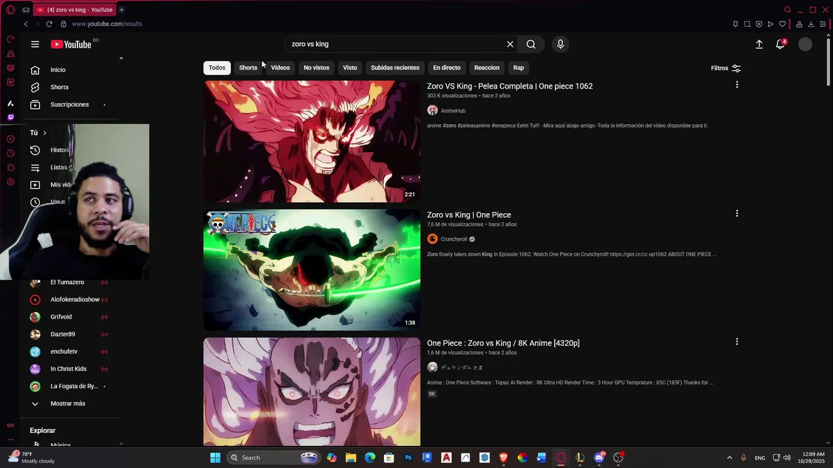Expand the Tú section chevron
The height and width of the screenshot is (468, 833).
pos(44,133)
